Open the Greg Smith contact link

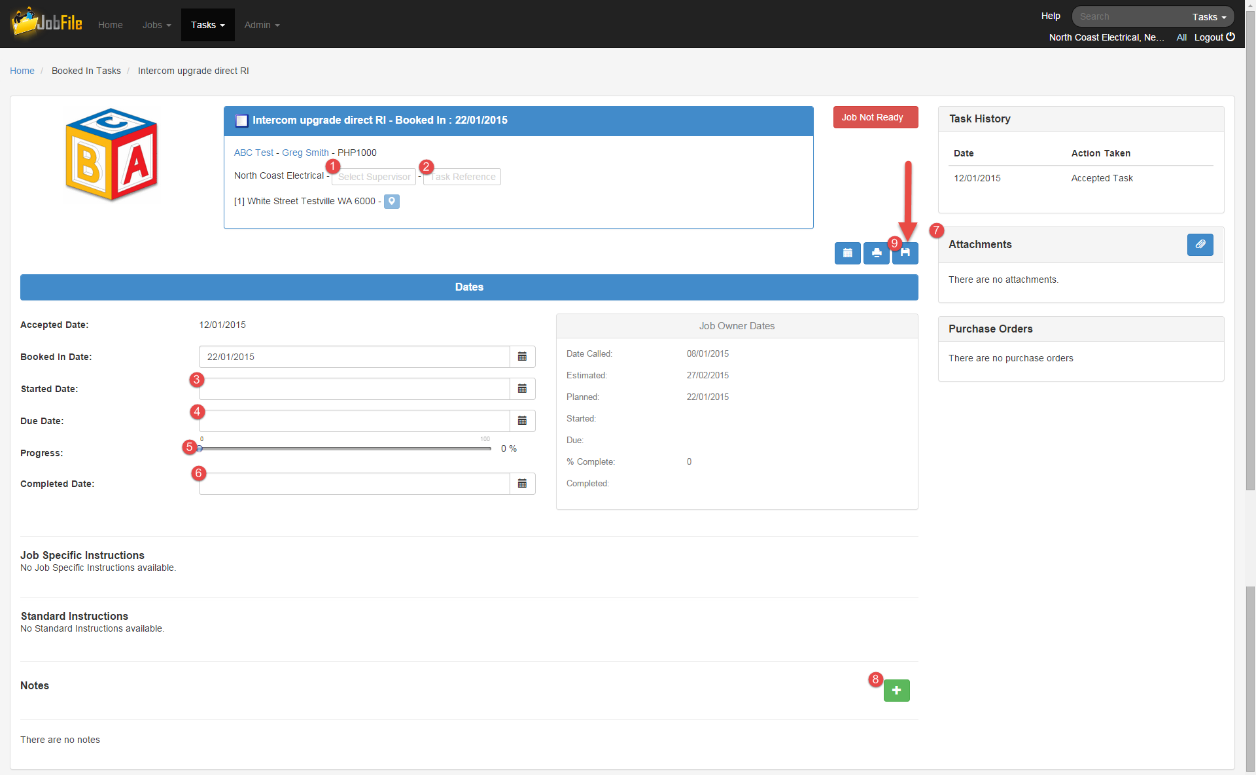pos(305,153)
